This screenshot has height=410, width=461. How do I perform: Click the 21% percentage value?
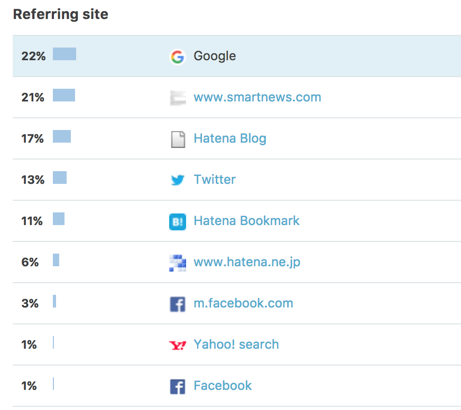point(33,97)
